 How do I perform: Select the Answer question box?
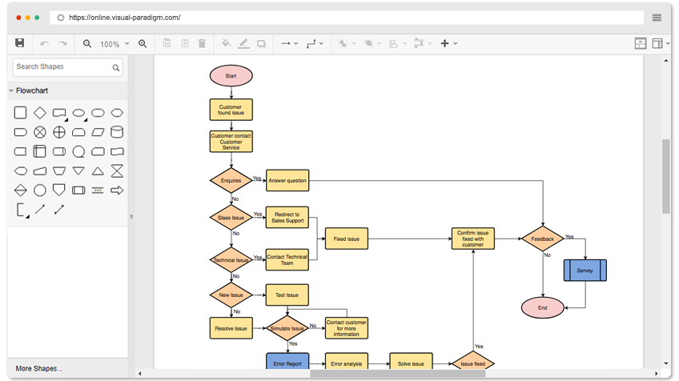point(287,180)
